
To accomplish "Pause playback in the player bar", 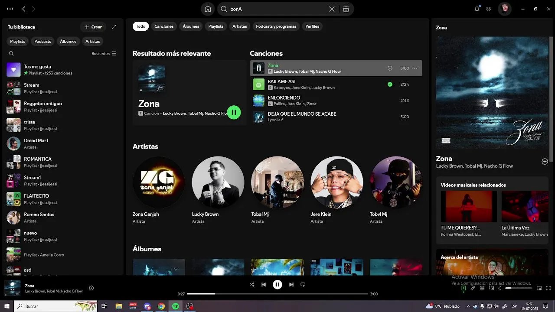I will point(277,285).
